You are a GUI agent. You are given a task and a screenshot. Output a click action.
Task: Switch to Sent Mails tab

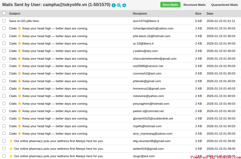pos(170,5)
